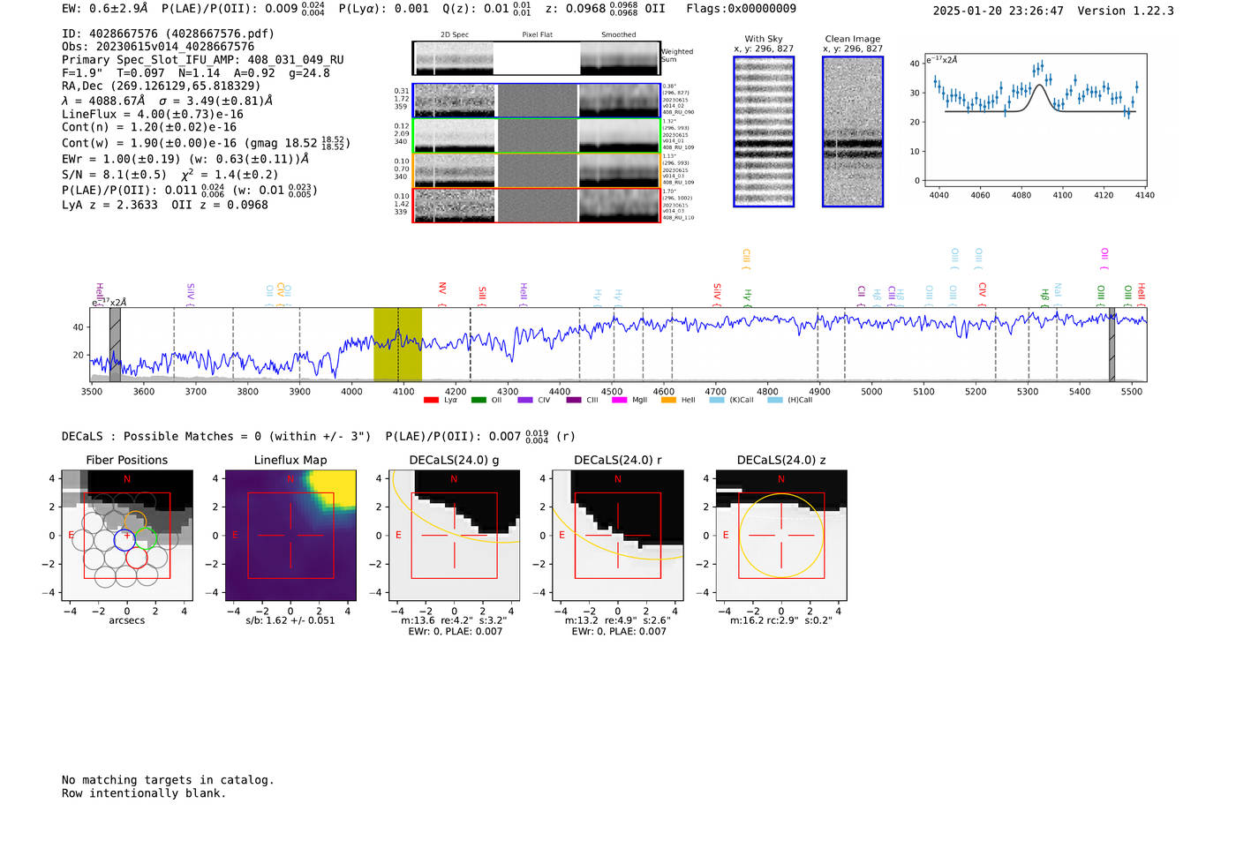The height and width of the screenshot is (841, 1236).
Task: Click the Primary Spec_Slot_IFU_AMP line
Action: click(x=203, y=60)
